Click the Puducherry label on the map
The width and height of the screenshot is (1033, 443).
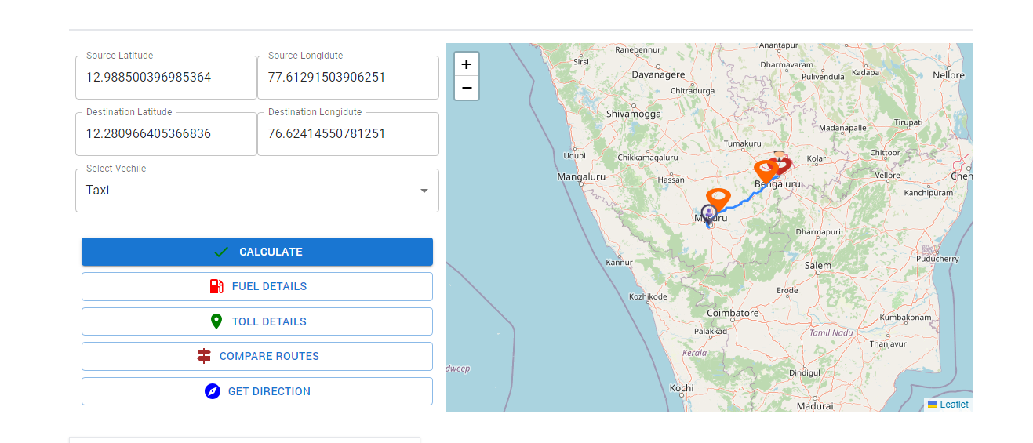(x=937, y=259)
